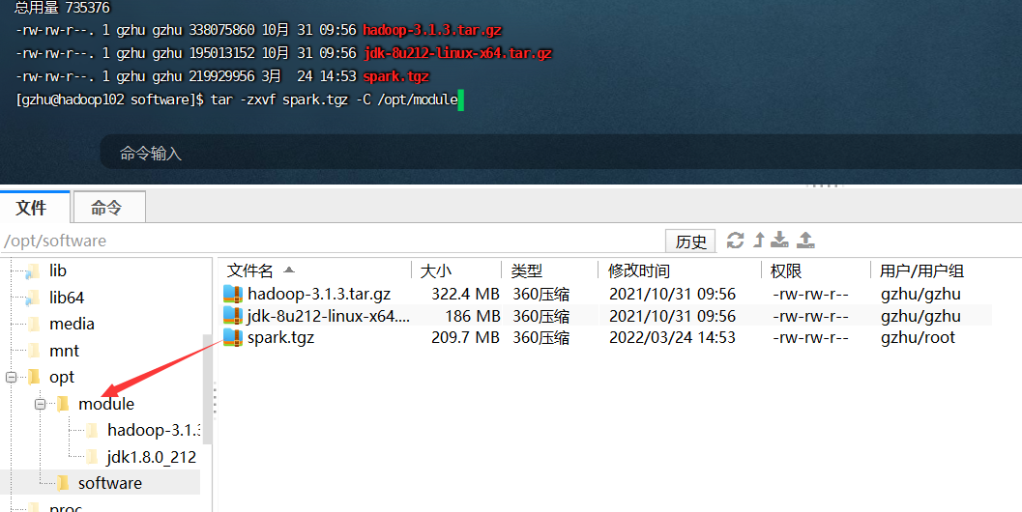Select the jdk-8u212-linux-x64 archive icon

(x=233, y=316)
